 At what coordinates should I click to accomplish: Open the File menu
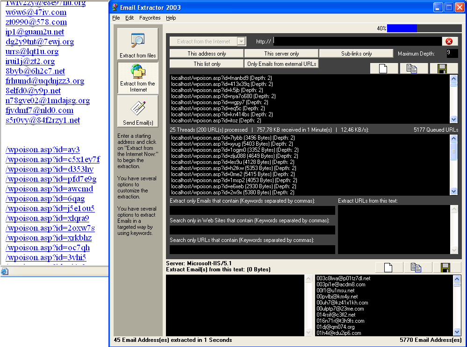[116, 18]
